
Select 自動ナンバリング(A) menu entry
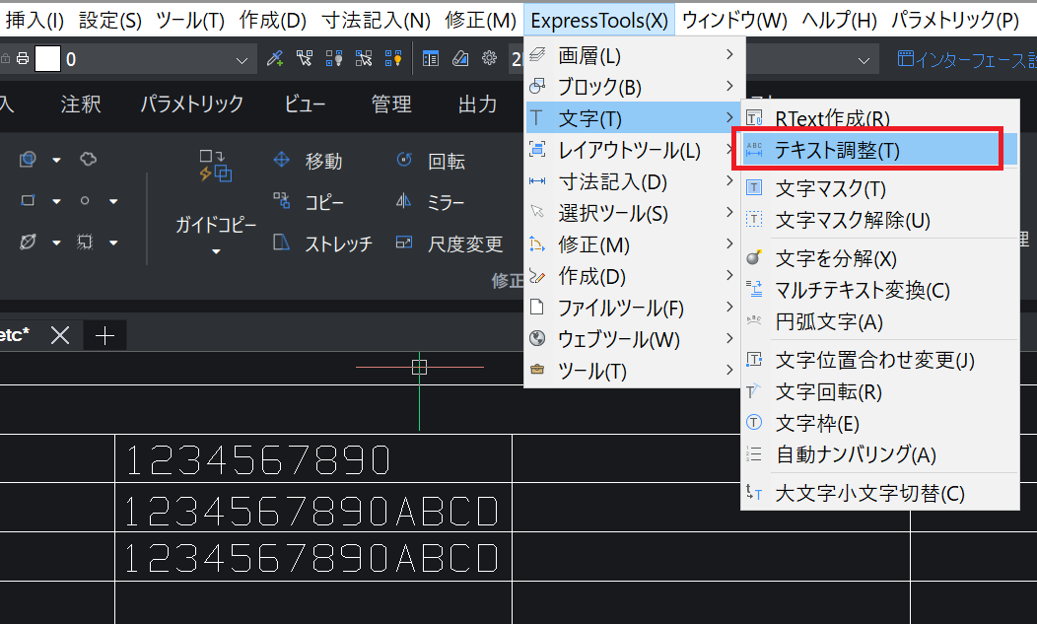(879, 454)
